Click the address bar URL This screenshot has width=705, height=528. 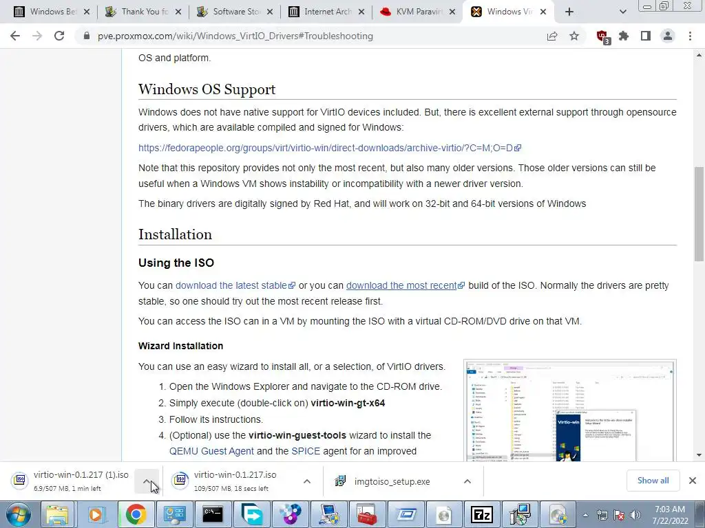235,36
